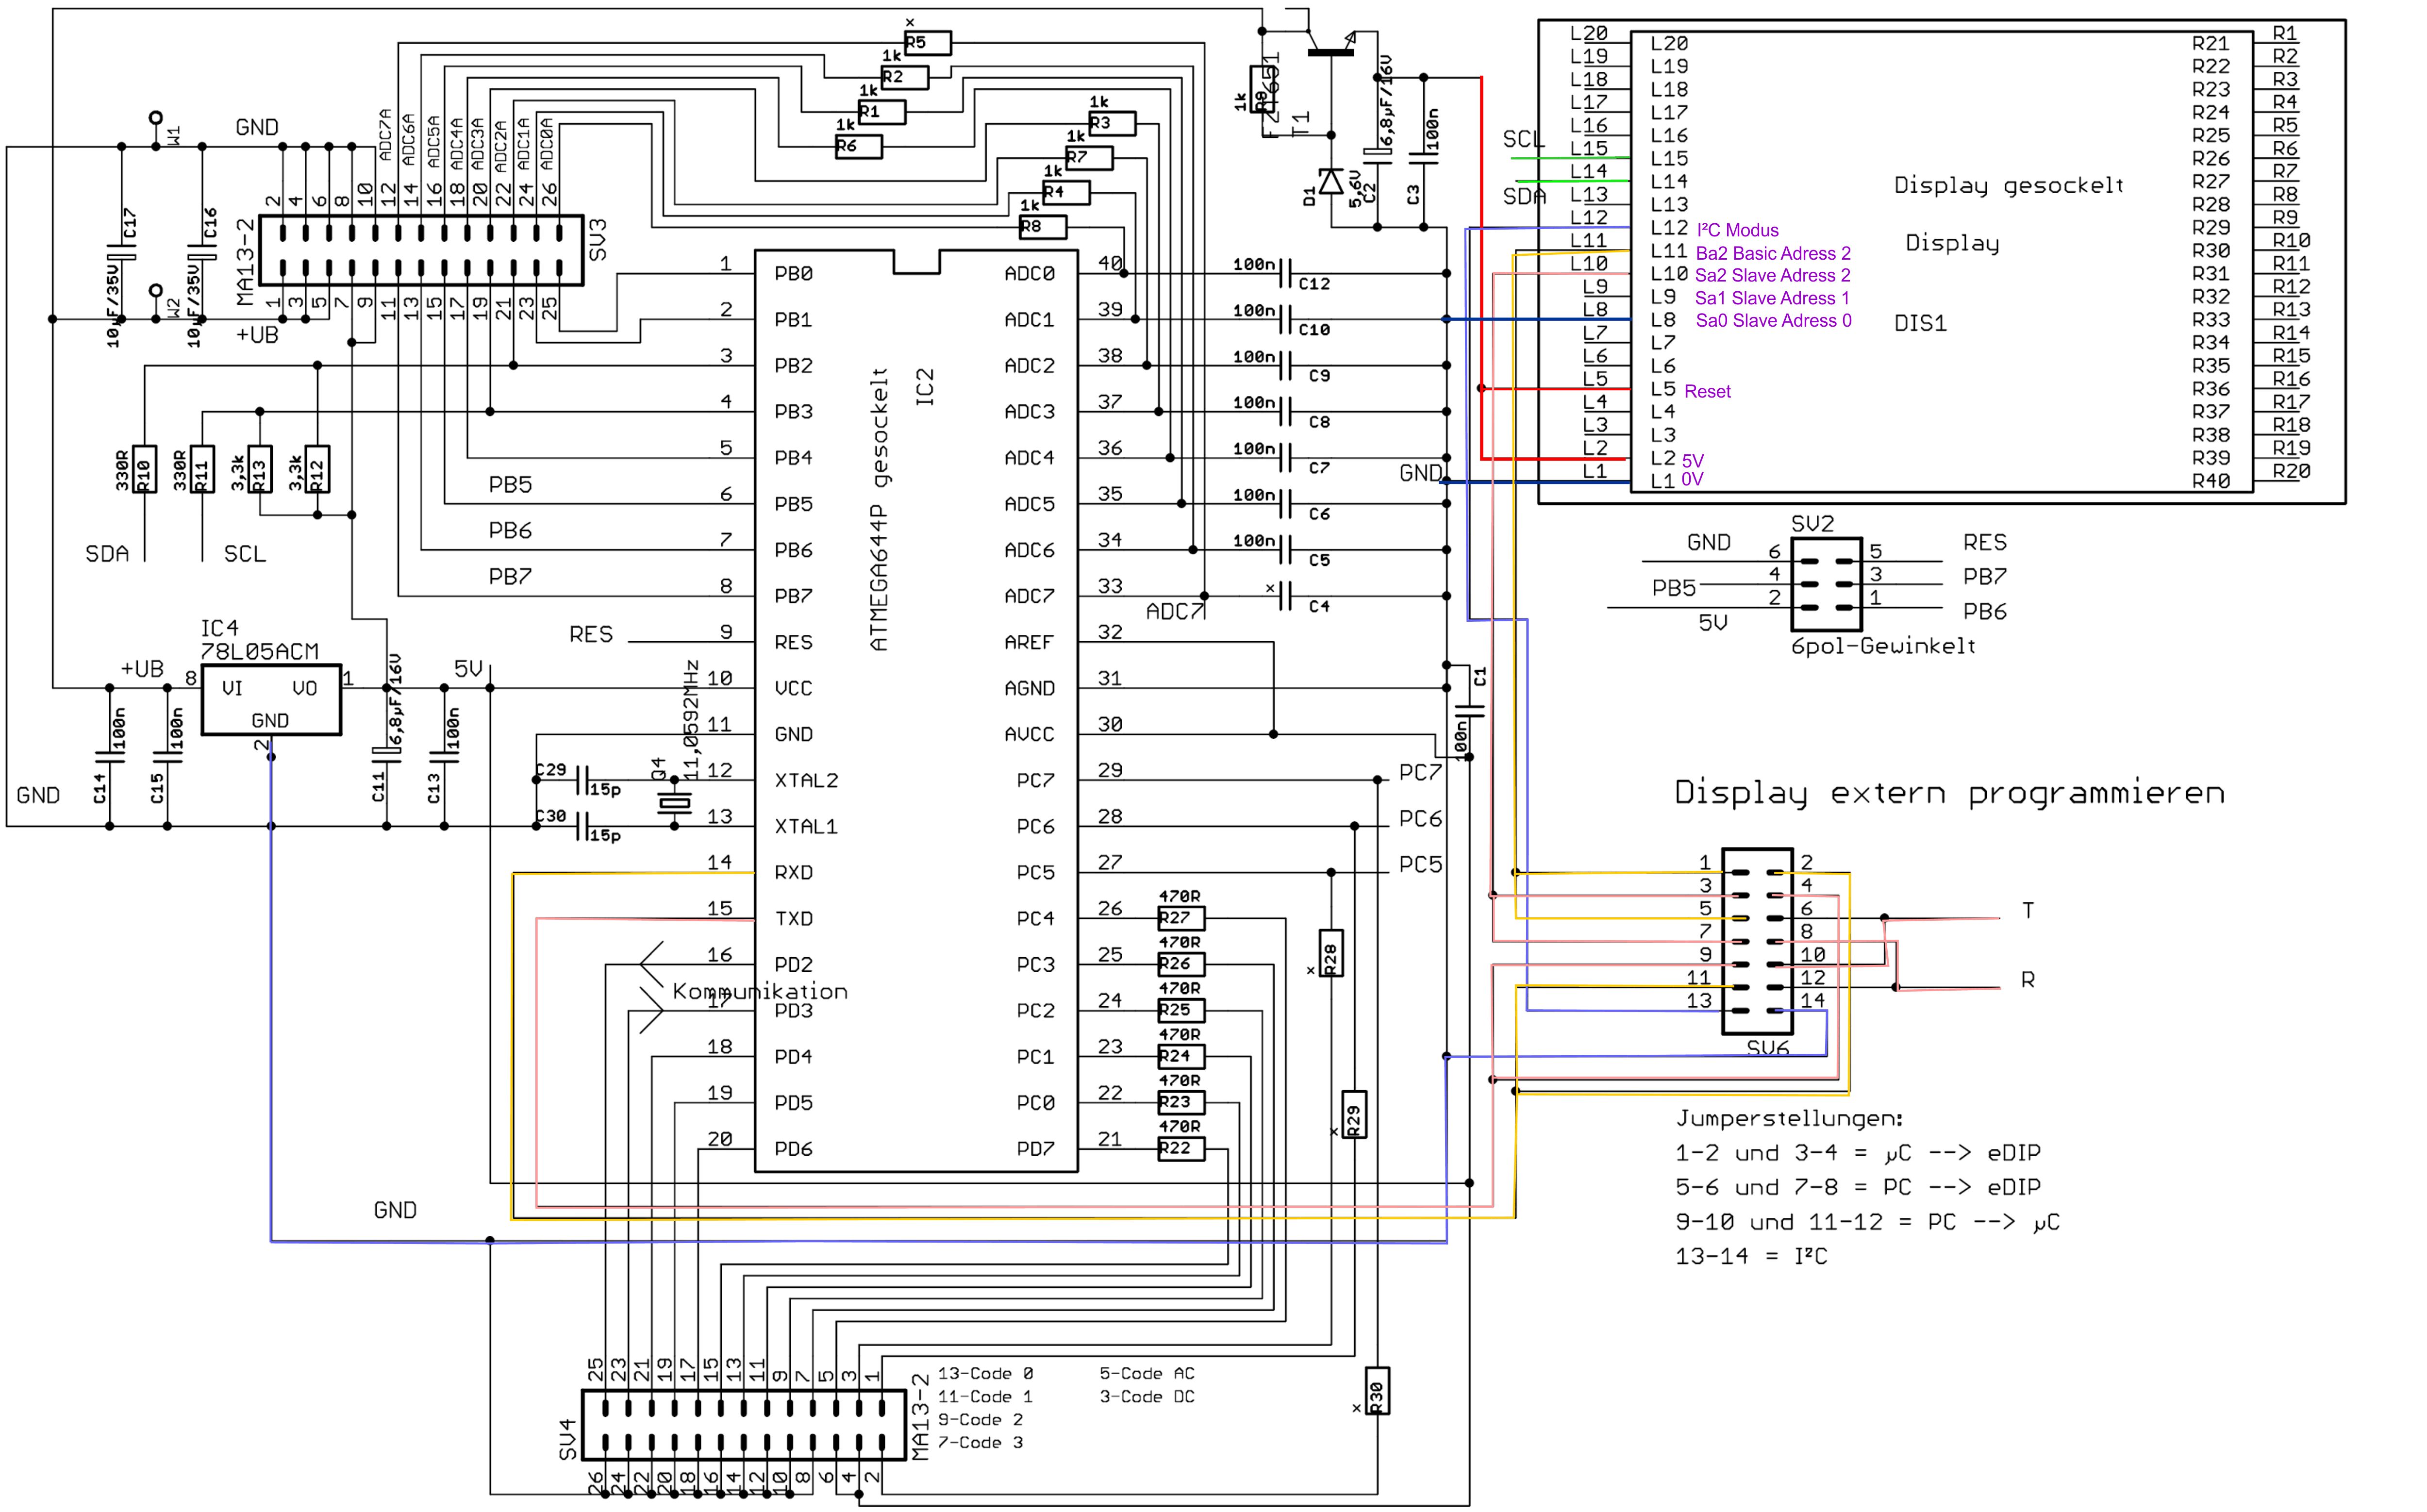Screen dimensions: 2427x1512
Task: Click the SU3 MA13-2 connector body
Action: (421, 250)
